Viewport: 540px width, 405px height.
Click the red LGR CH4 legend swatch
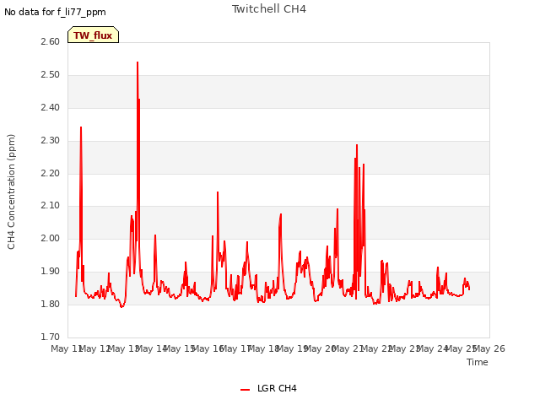pyautogui.click(x=245, y=390)
